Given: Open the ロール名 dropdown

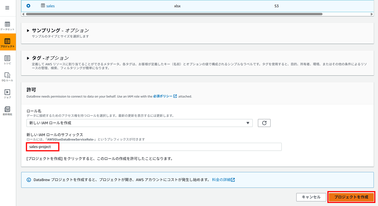Looking at the screenshot, I should (x=139, y=123).
